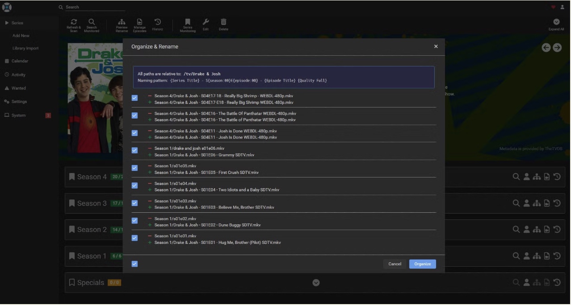Click the Season 4 search icon
571x305 pixels.
pos(516,177)
